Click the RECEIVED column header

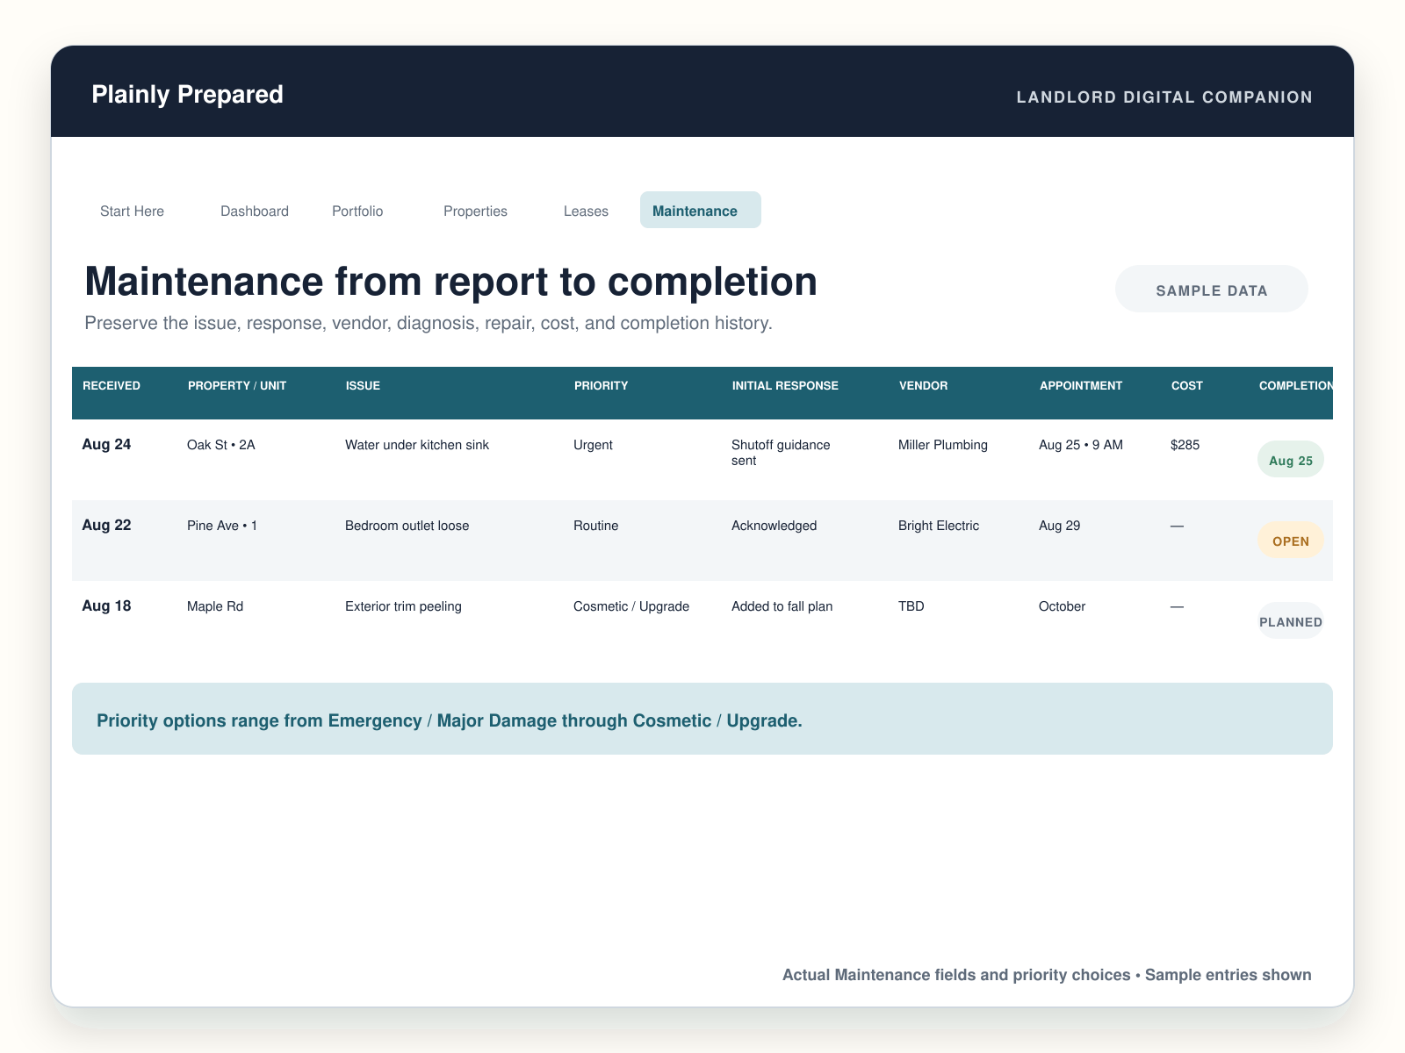pyautogui.click(x=112, y=386)
